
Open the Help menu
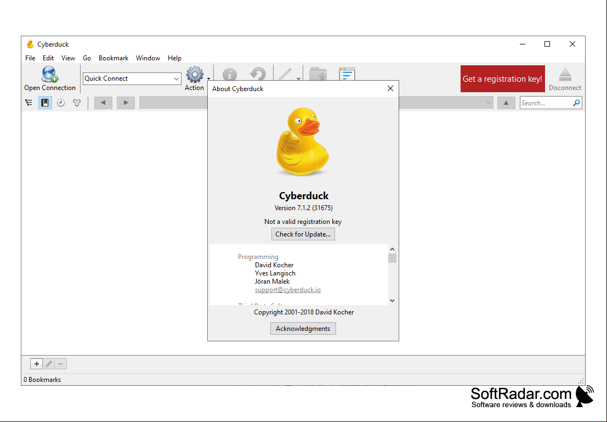174,58
